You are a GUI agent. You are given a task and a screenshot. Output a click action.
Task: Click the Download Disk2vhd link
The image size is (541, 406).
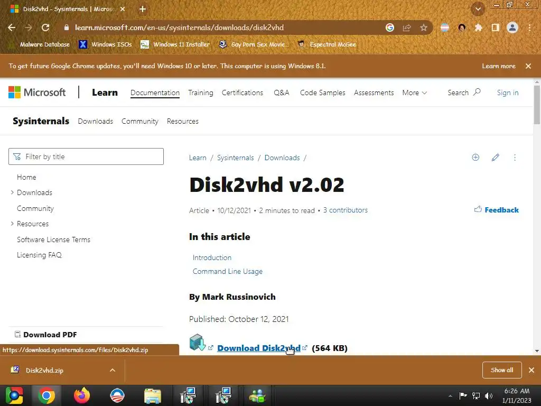click(259, 348)
